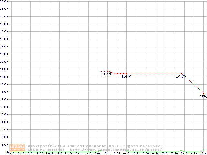Click the 10470 label below the 4/12 point
207x155 pixels.
coord(126,77)
